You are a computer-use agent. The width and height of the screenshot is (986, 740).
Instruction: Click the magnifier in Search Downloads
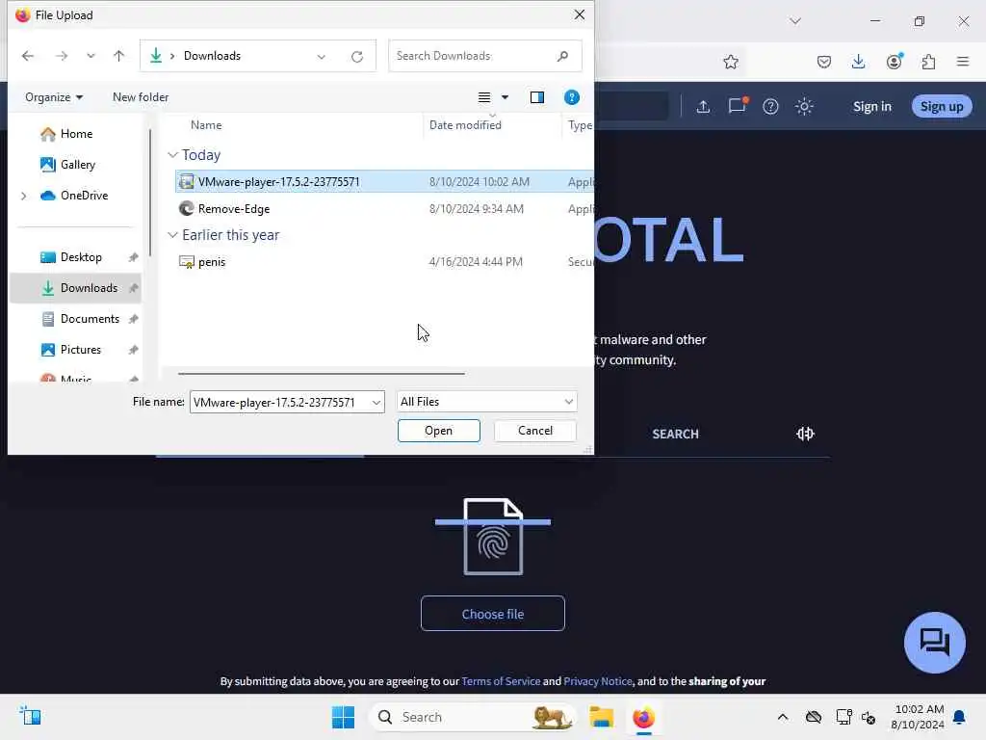coord(562,56)
